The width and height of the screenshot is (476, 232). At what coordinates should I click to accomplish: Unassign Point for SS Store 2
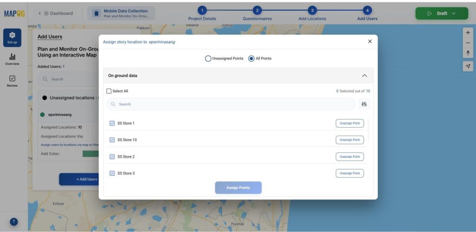350,156
